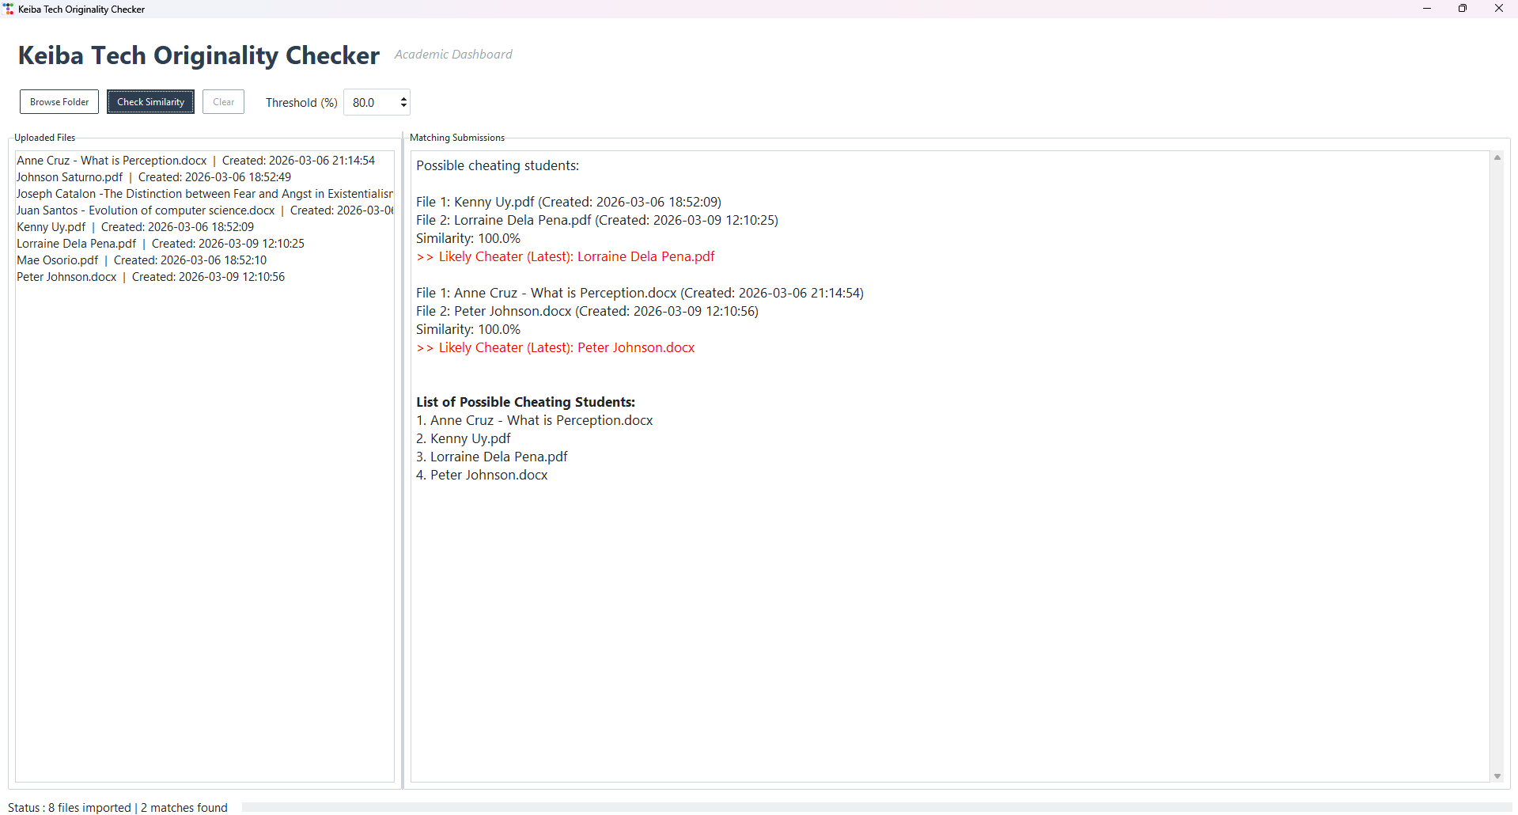1518x815 pixels.
Task: Click the Clear button
Action: click(222, 101)
